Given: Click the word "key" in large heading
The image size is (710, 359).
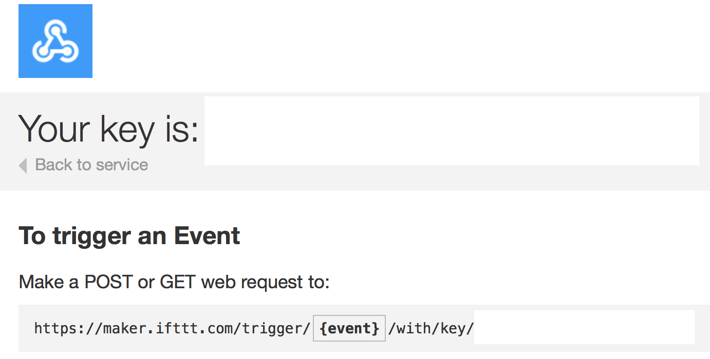Looking at the screenshot, I should [x=127, y=129].
